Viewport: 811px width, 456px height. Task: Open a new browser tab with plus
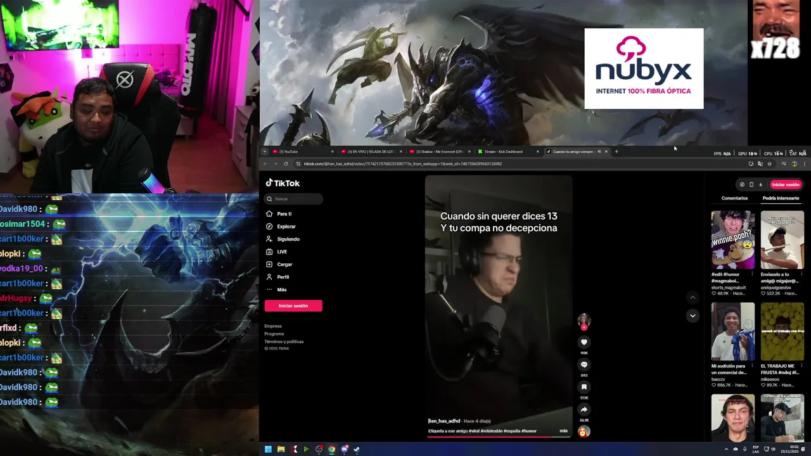pyautogui.click(x=616, y=151)
